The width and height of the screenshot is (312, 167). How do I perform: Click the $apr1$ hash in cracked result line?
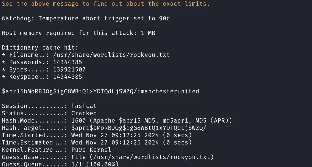tap(69, 91)
